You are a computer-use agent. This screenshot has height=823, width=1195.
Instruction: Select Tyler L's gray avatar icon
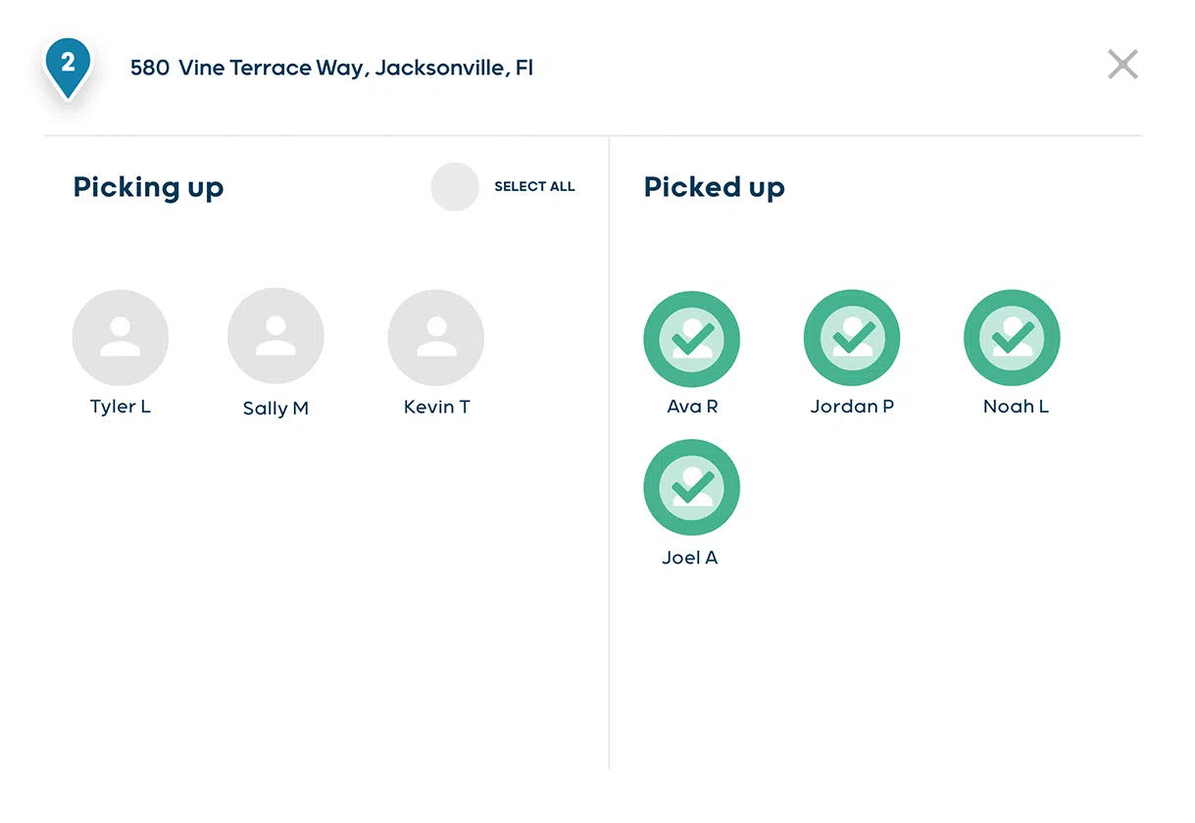point(121,338)
